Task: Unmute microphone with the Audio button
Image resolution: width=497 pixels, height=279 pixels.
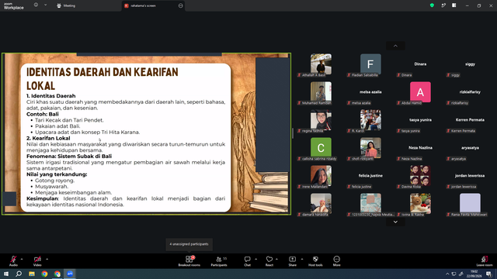Action: pyautogui.click(x=13, y=260)
